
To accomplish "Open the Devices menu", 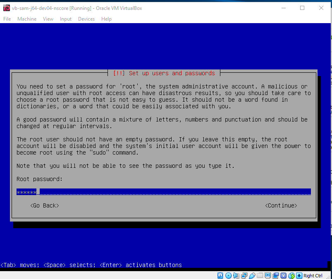I will (86, 19).
